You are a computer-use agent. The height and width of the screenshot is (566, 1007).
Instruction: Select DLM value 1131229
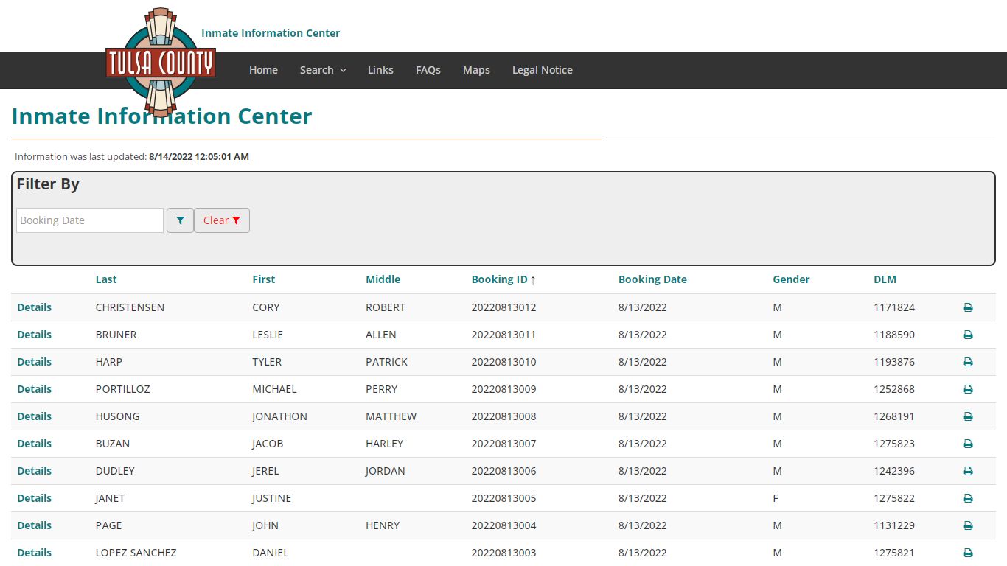tap(894, 525)
